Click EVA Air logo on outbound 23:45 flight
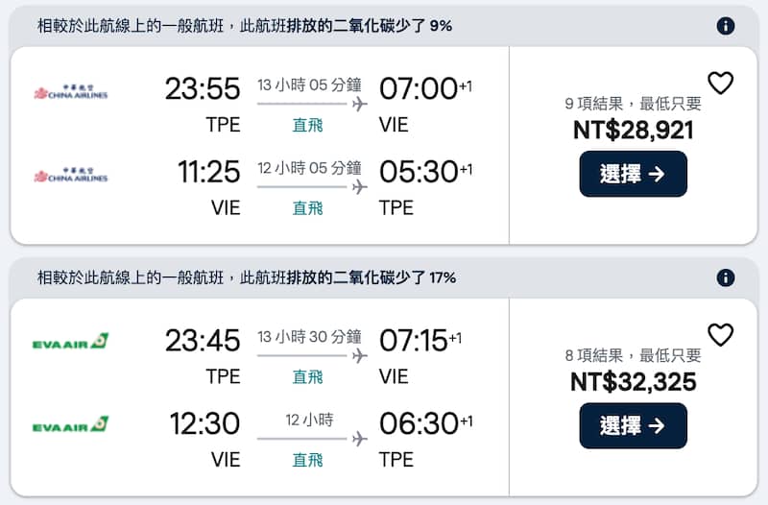 (70, 342)
